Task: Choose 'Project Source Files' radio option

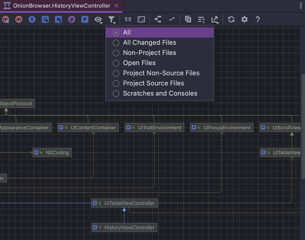Action: [x=154, y=83]
